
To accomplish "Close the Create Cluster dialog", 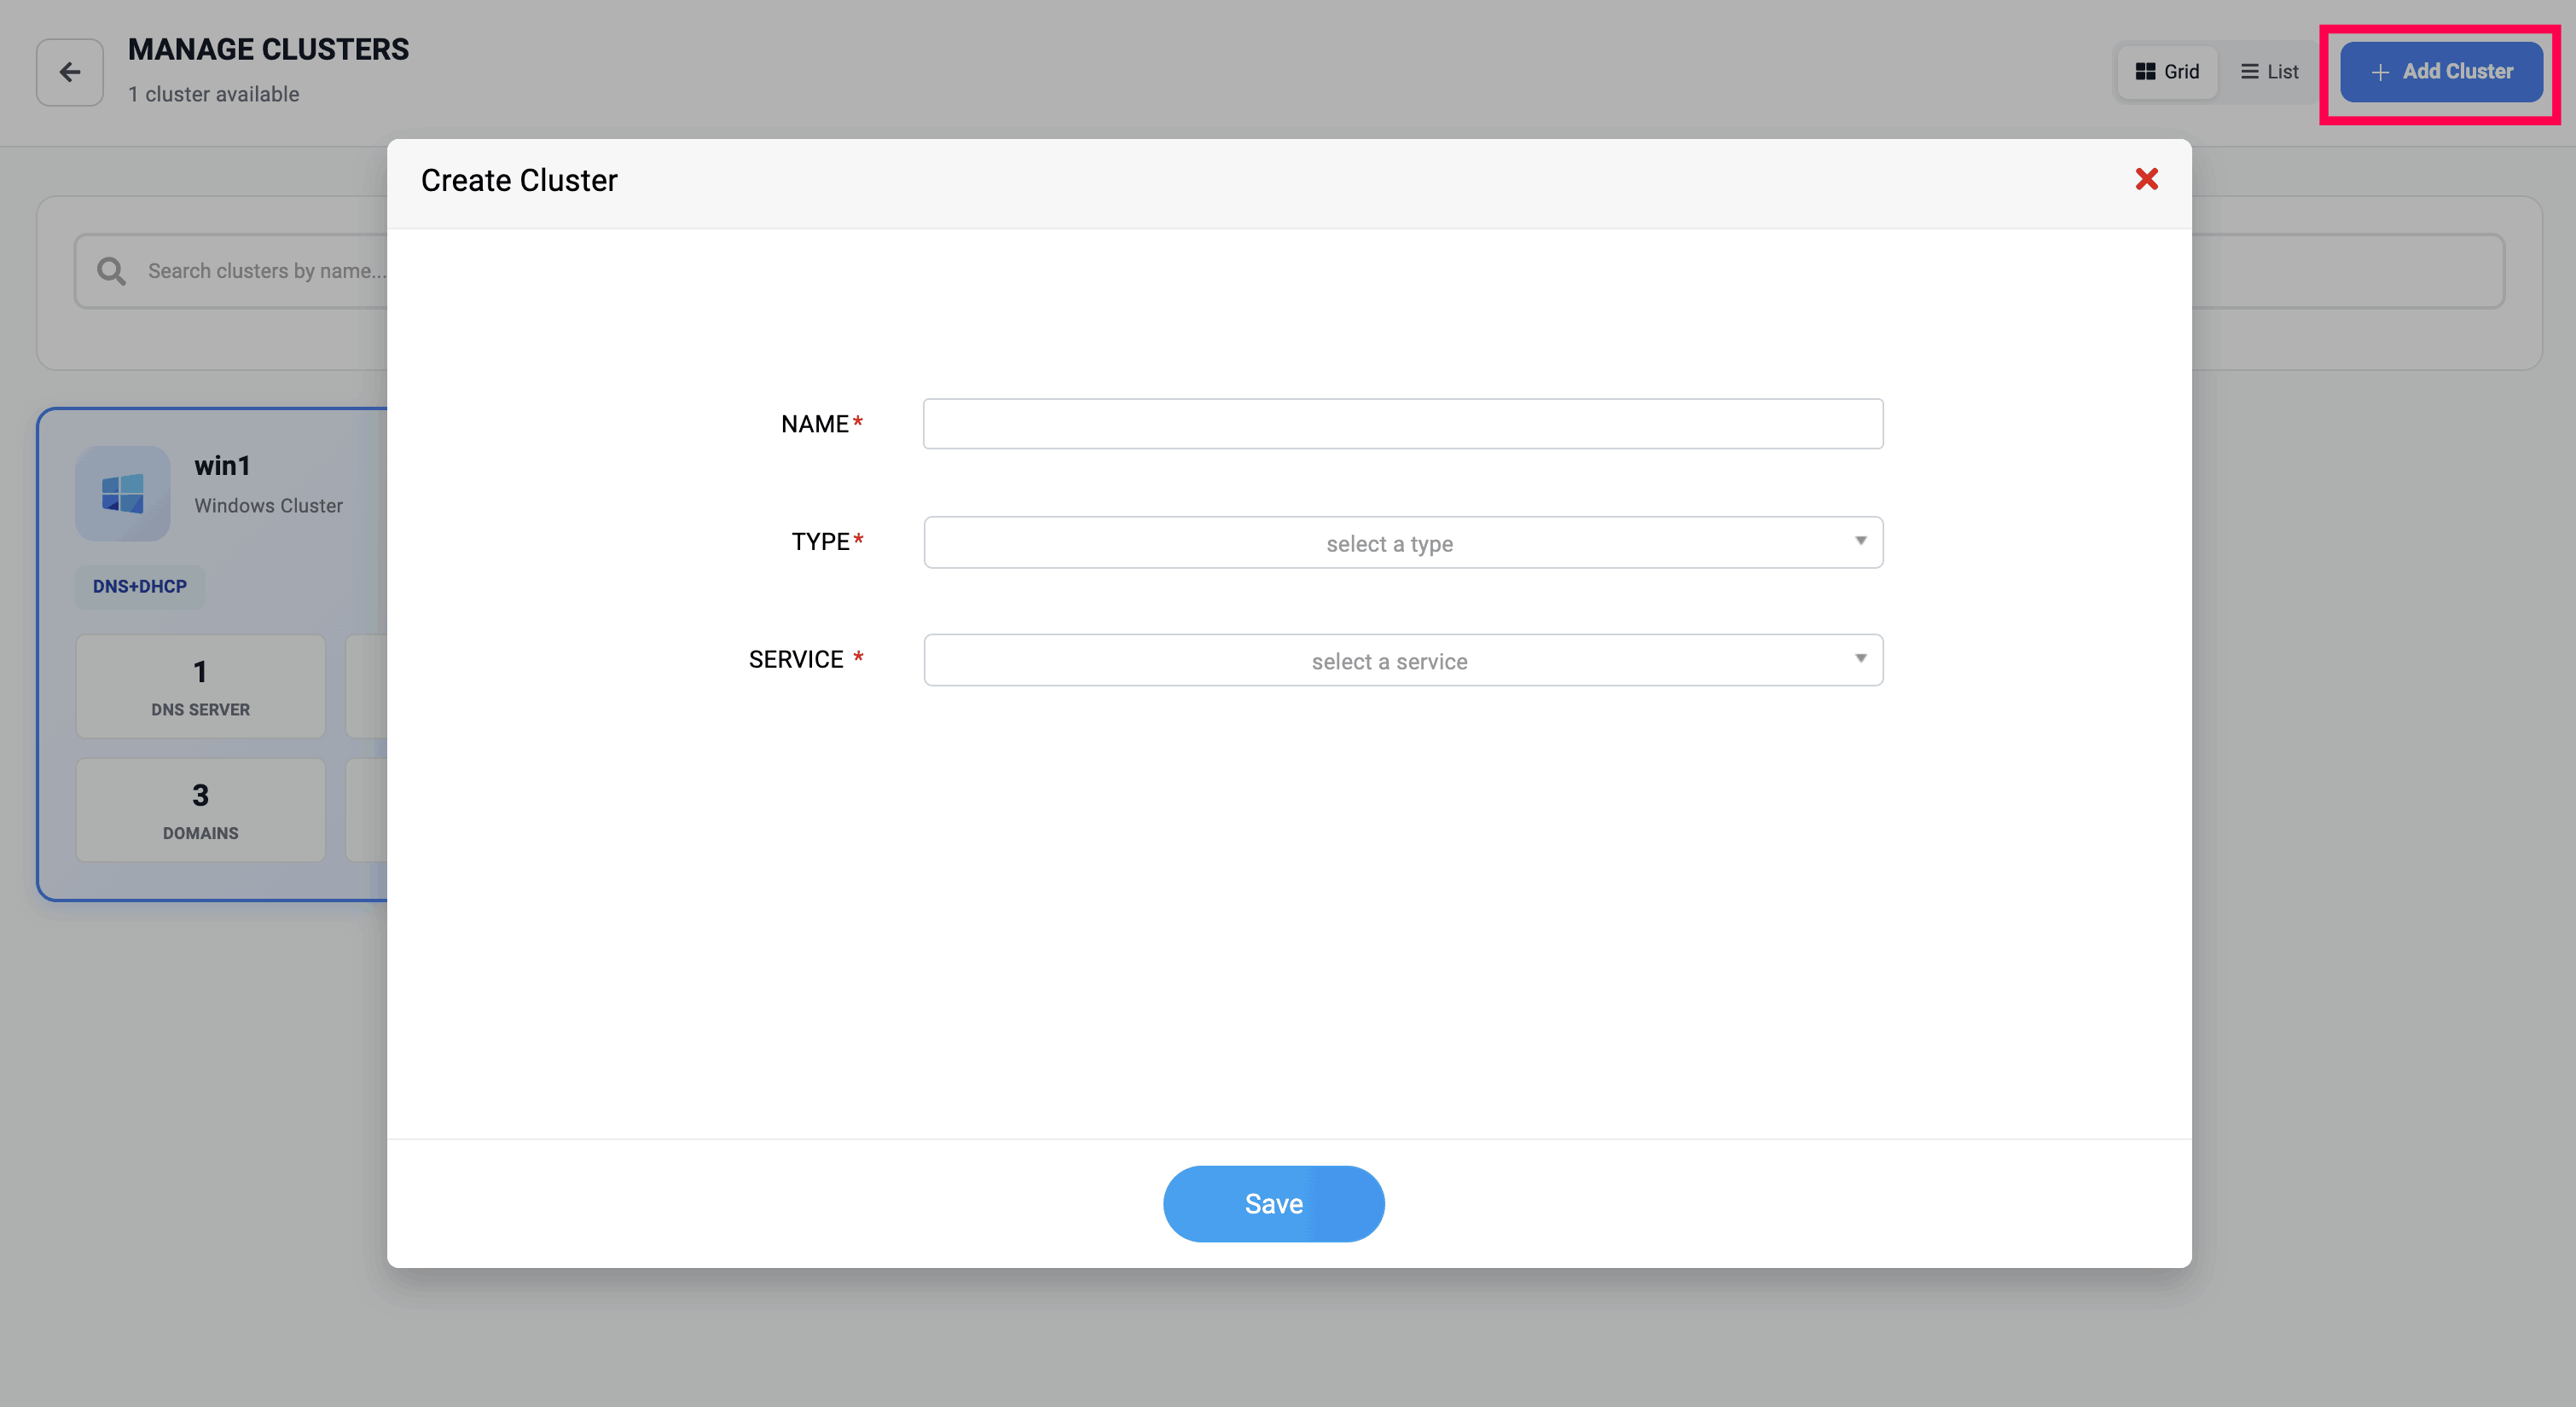I will pos(2146,179).
